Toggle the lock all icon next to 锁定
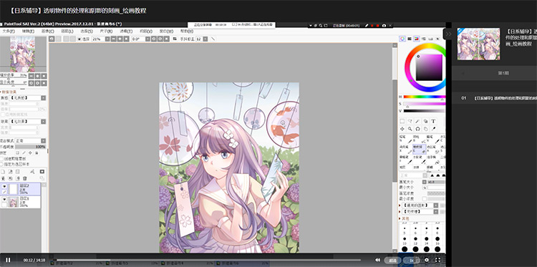This screenshot has height=267, width=537. click(x=37, y=153)
